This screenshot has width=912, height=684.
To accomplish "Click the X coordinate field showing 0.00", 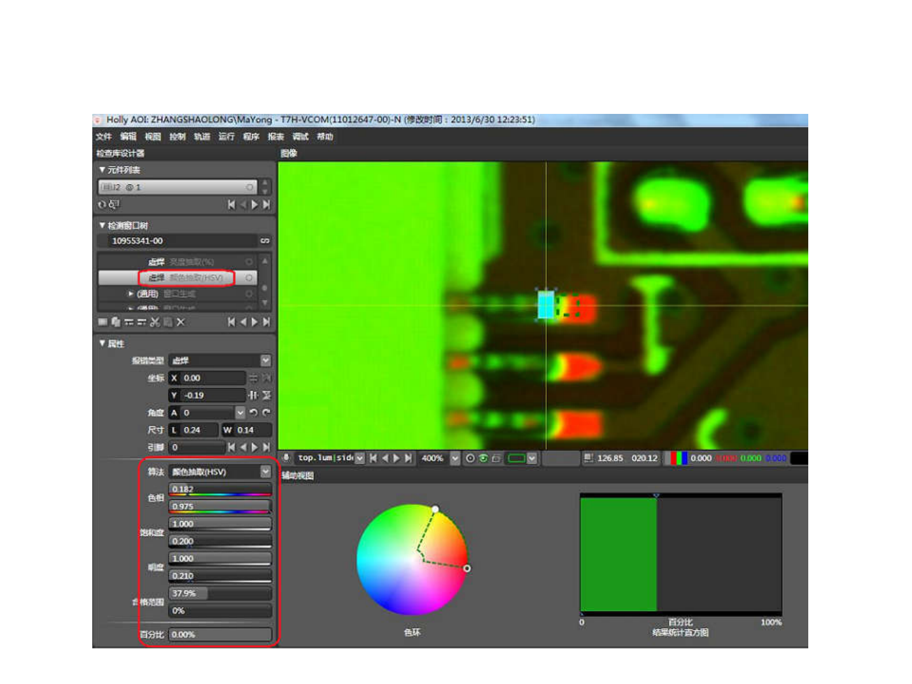I will tap(213, 378).
